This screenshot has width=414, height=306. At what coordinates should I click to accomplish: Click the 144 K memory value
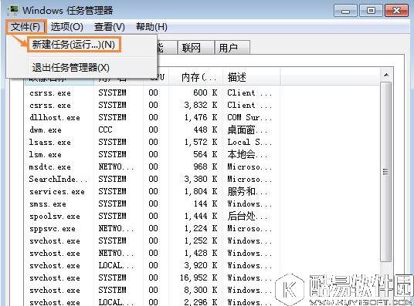point(205,203)
